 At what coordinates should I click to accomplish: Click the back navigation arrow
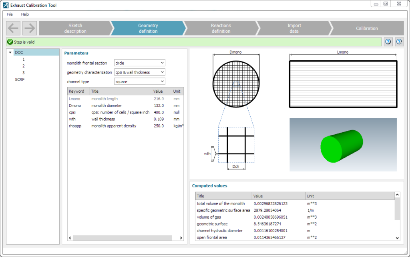pos(13,28)
